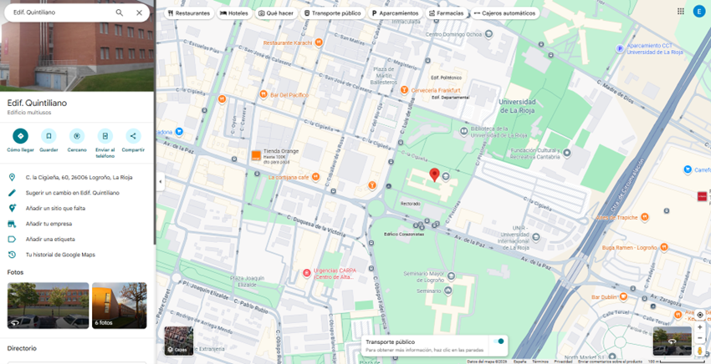Open Tu historial de Google Maps

click(60, 255)
